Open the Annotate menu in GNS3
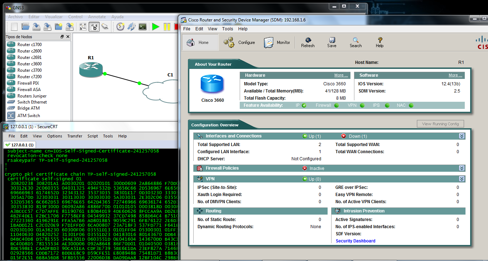 pyautogui.click(x=97, y=17)
